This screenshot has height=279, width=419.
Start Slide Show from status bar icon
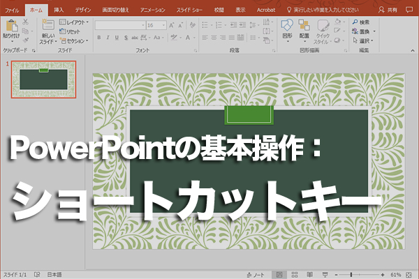click(325, 275)
